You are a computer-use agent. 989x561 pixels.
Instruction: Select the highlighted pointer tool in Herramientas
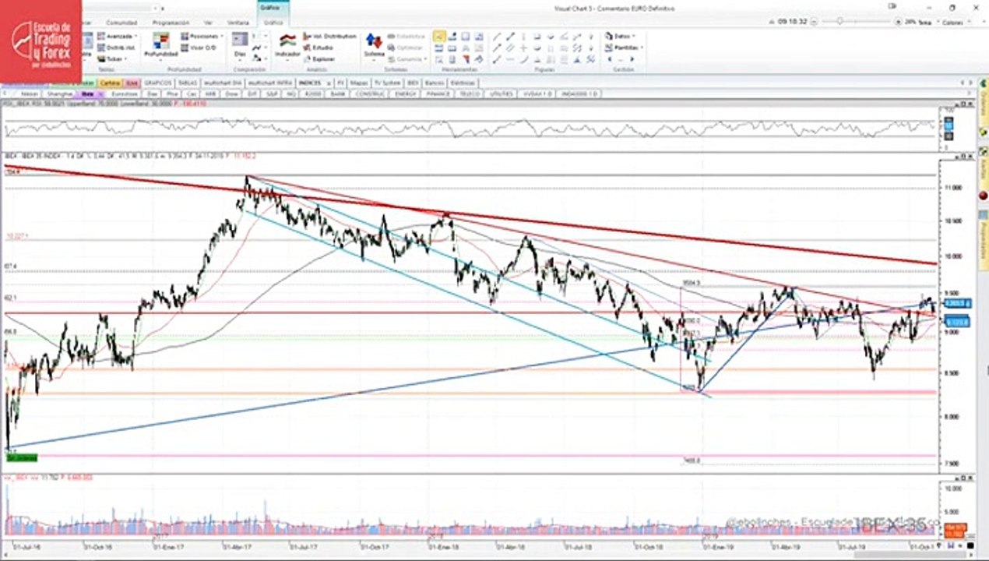coord(438,37)
